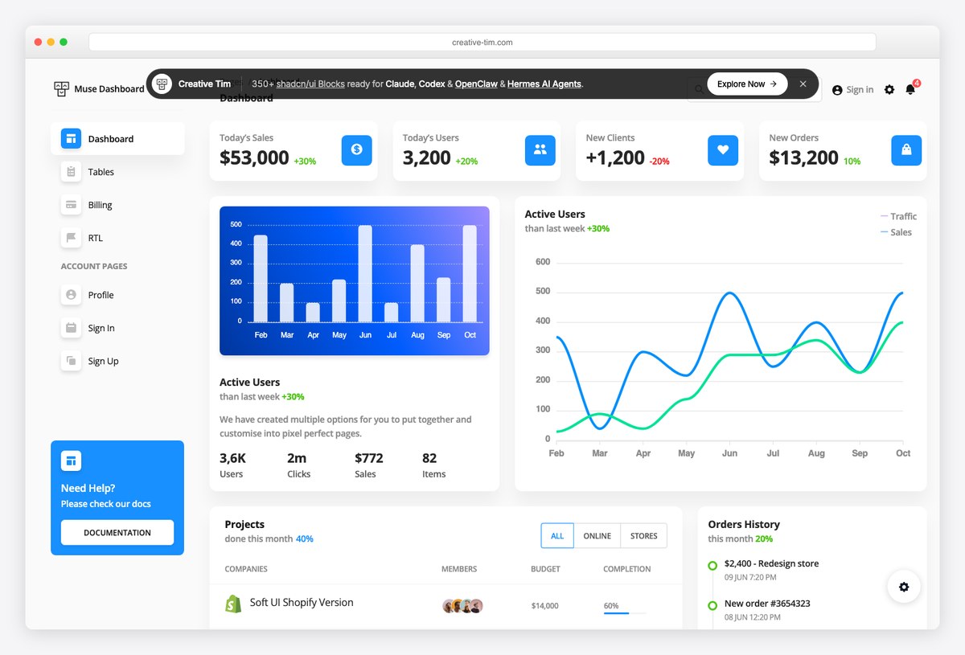Follow the OpenClaw link

476,84
